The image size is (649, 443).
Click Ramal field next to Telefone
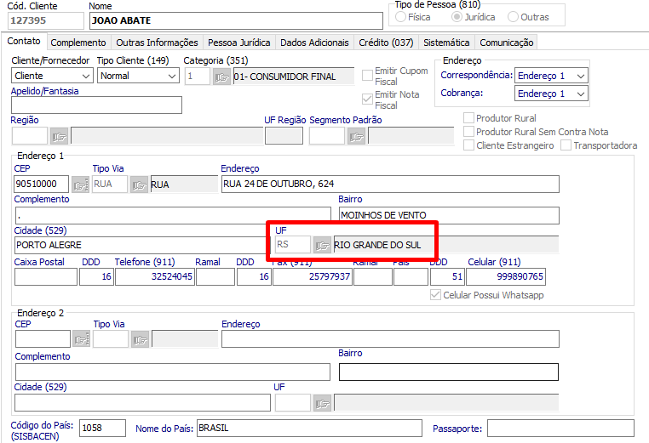click(215, 277)
